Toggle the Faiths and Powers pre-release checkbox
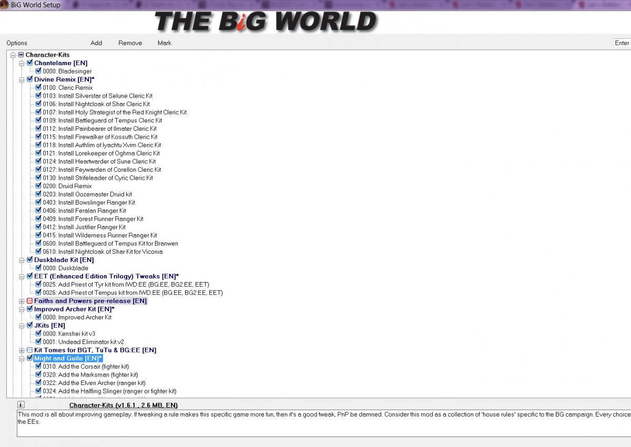This screenshot has height=447, width=631. coord(30,301)
